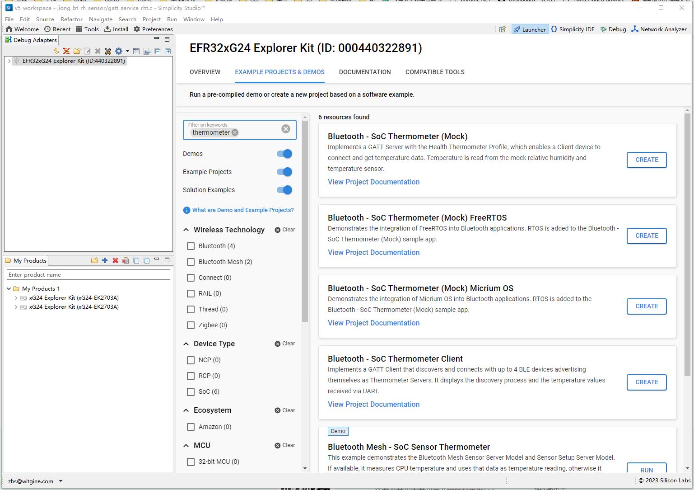Open the adapter settings dropdown arrow

[x=127, y=51]
